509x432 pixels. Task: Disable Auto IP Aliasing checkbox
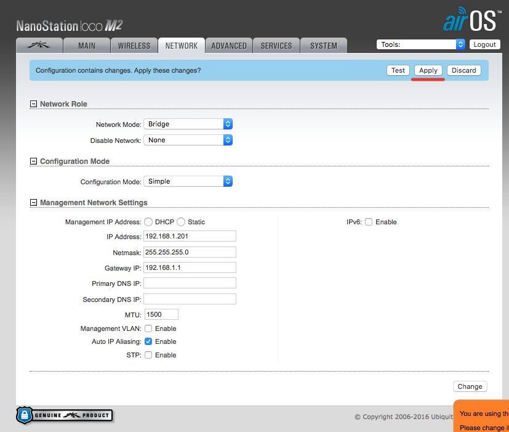(148, 341)
